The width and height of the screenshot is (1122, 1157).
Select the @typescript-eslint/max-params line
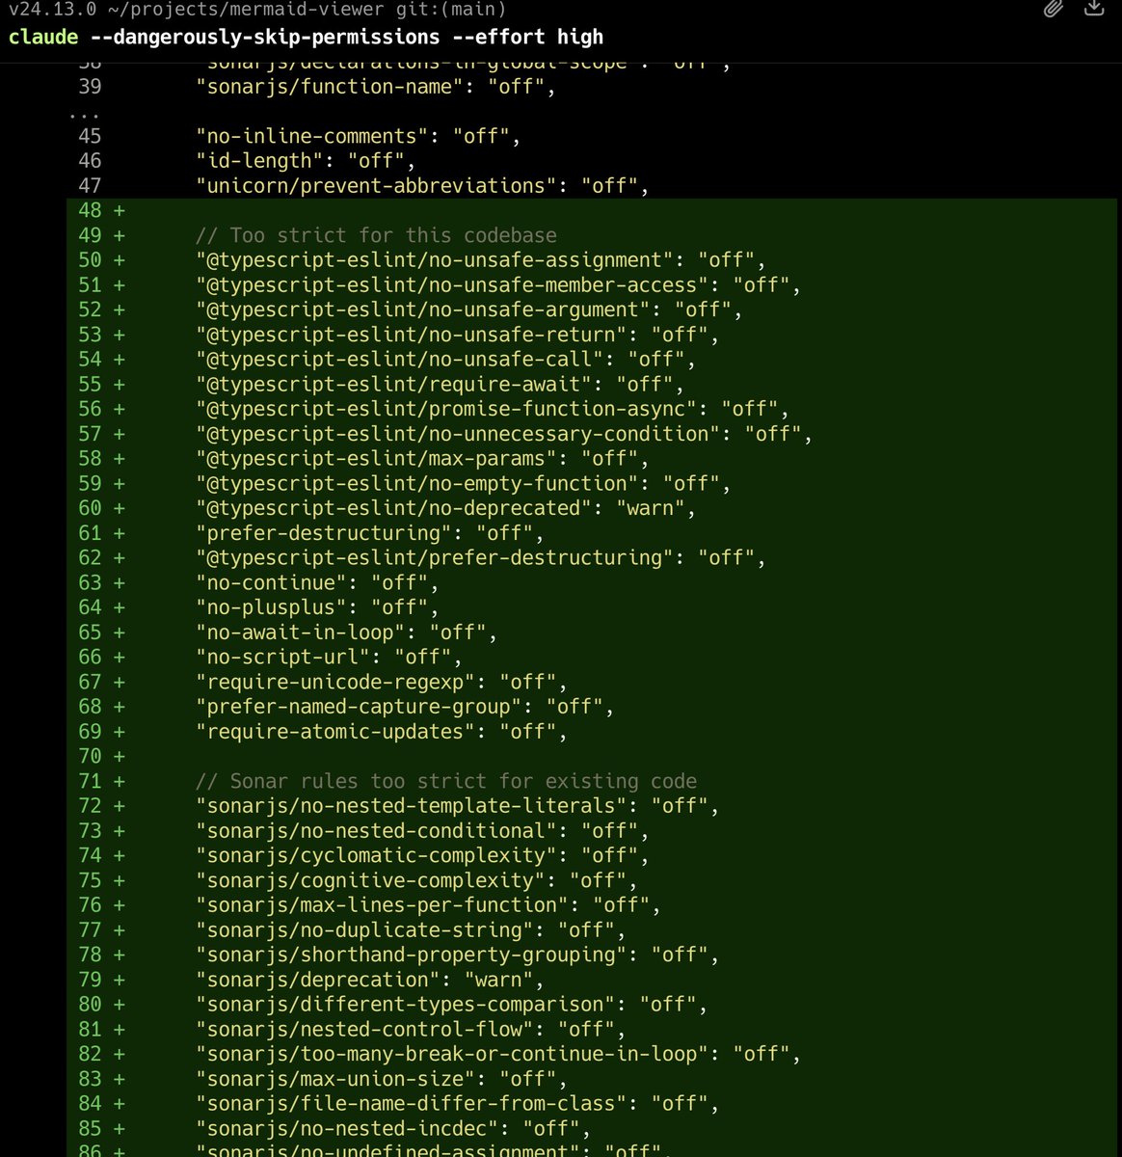coord(422,459)
